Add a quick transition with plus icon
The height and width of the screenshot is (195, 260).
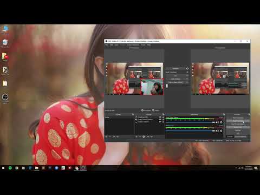(x=187, y=72)
